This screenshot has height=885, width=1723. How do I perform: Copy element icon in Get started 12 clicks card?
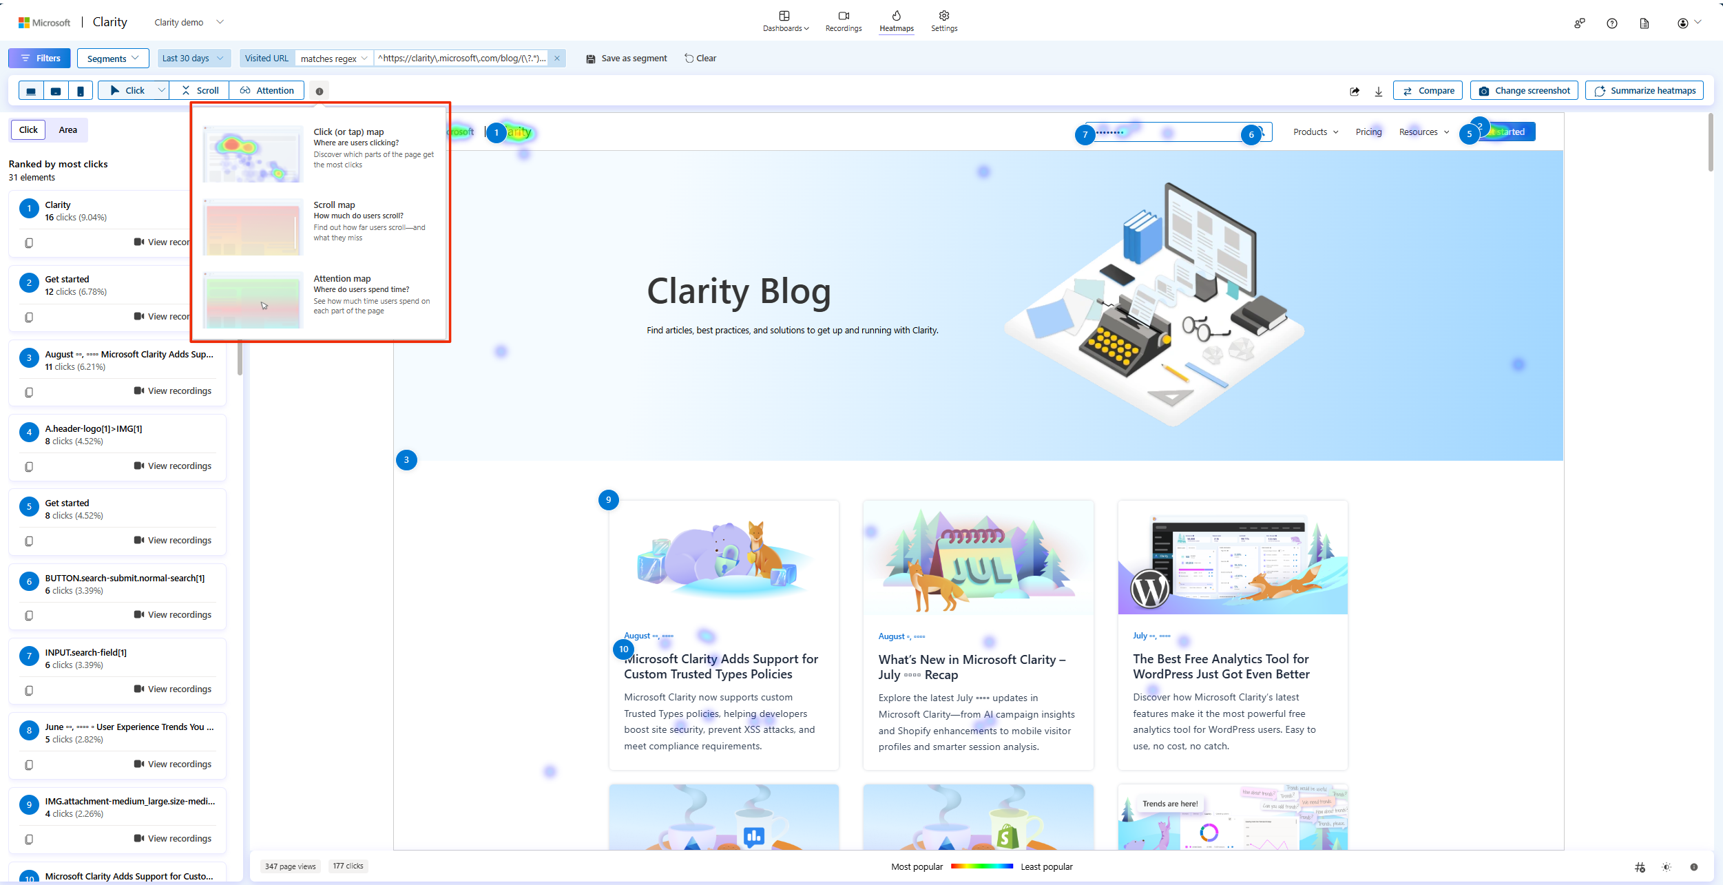pos(29,317)
